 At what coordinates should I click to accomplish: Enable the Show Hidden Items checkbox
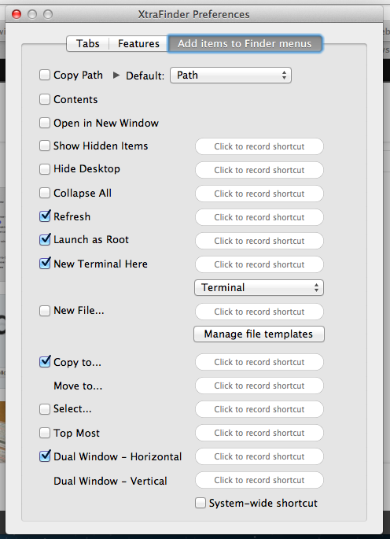[x=45, y=146]
